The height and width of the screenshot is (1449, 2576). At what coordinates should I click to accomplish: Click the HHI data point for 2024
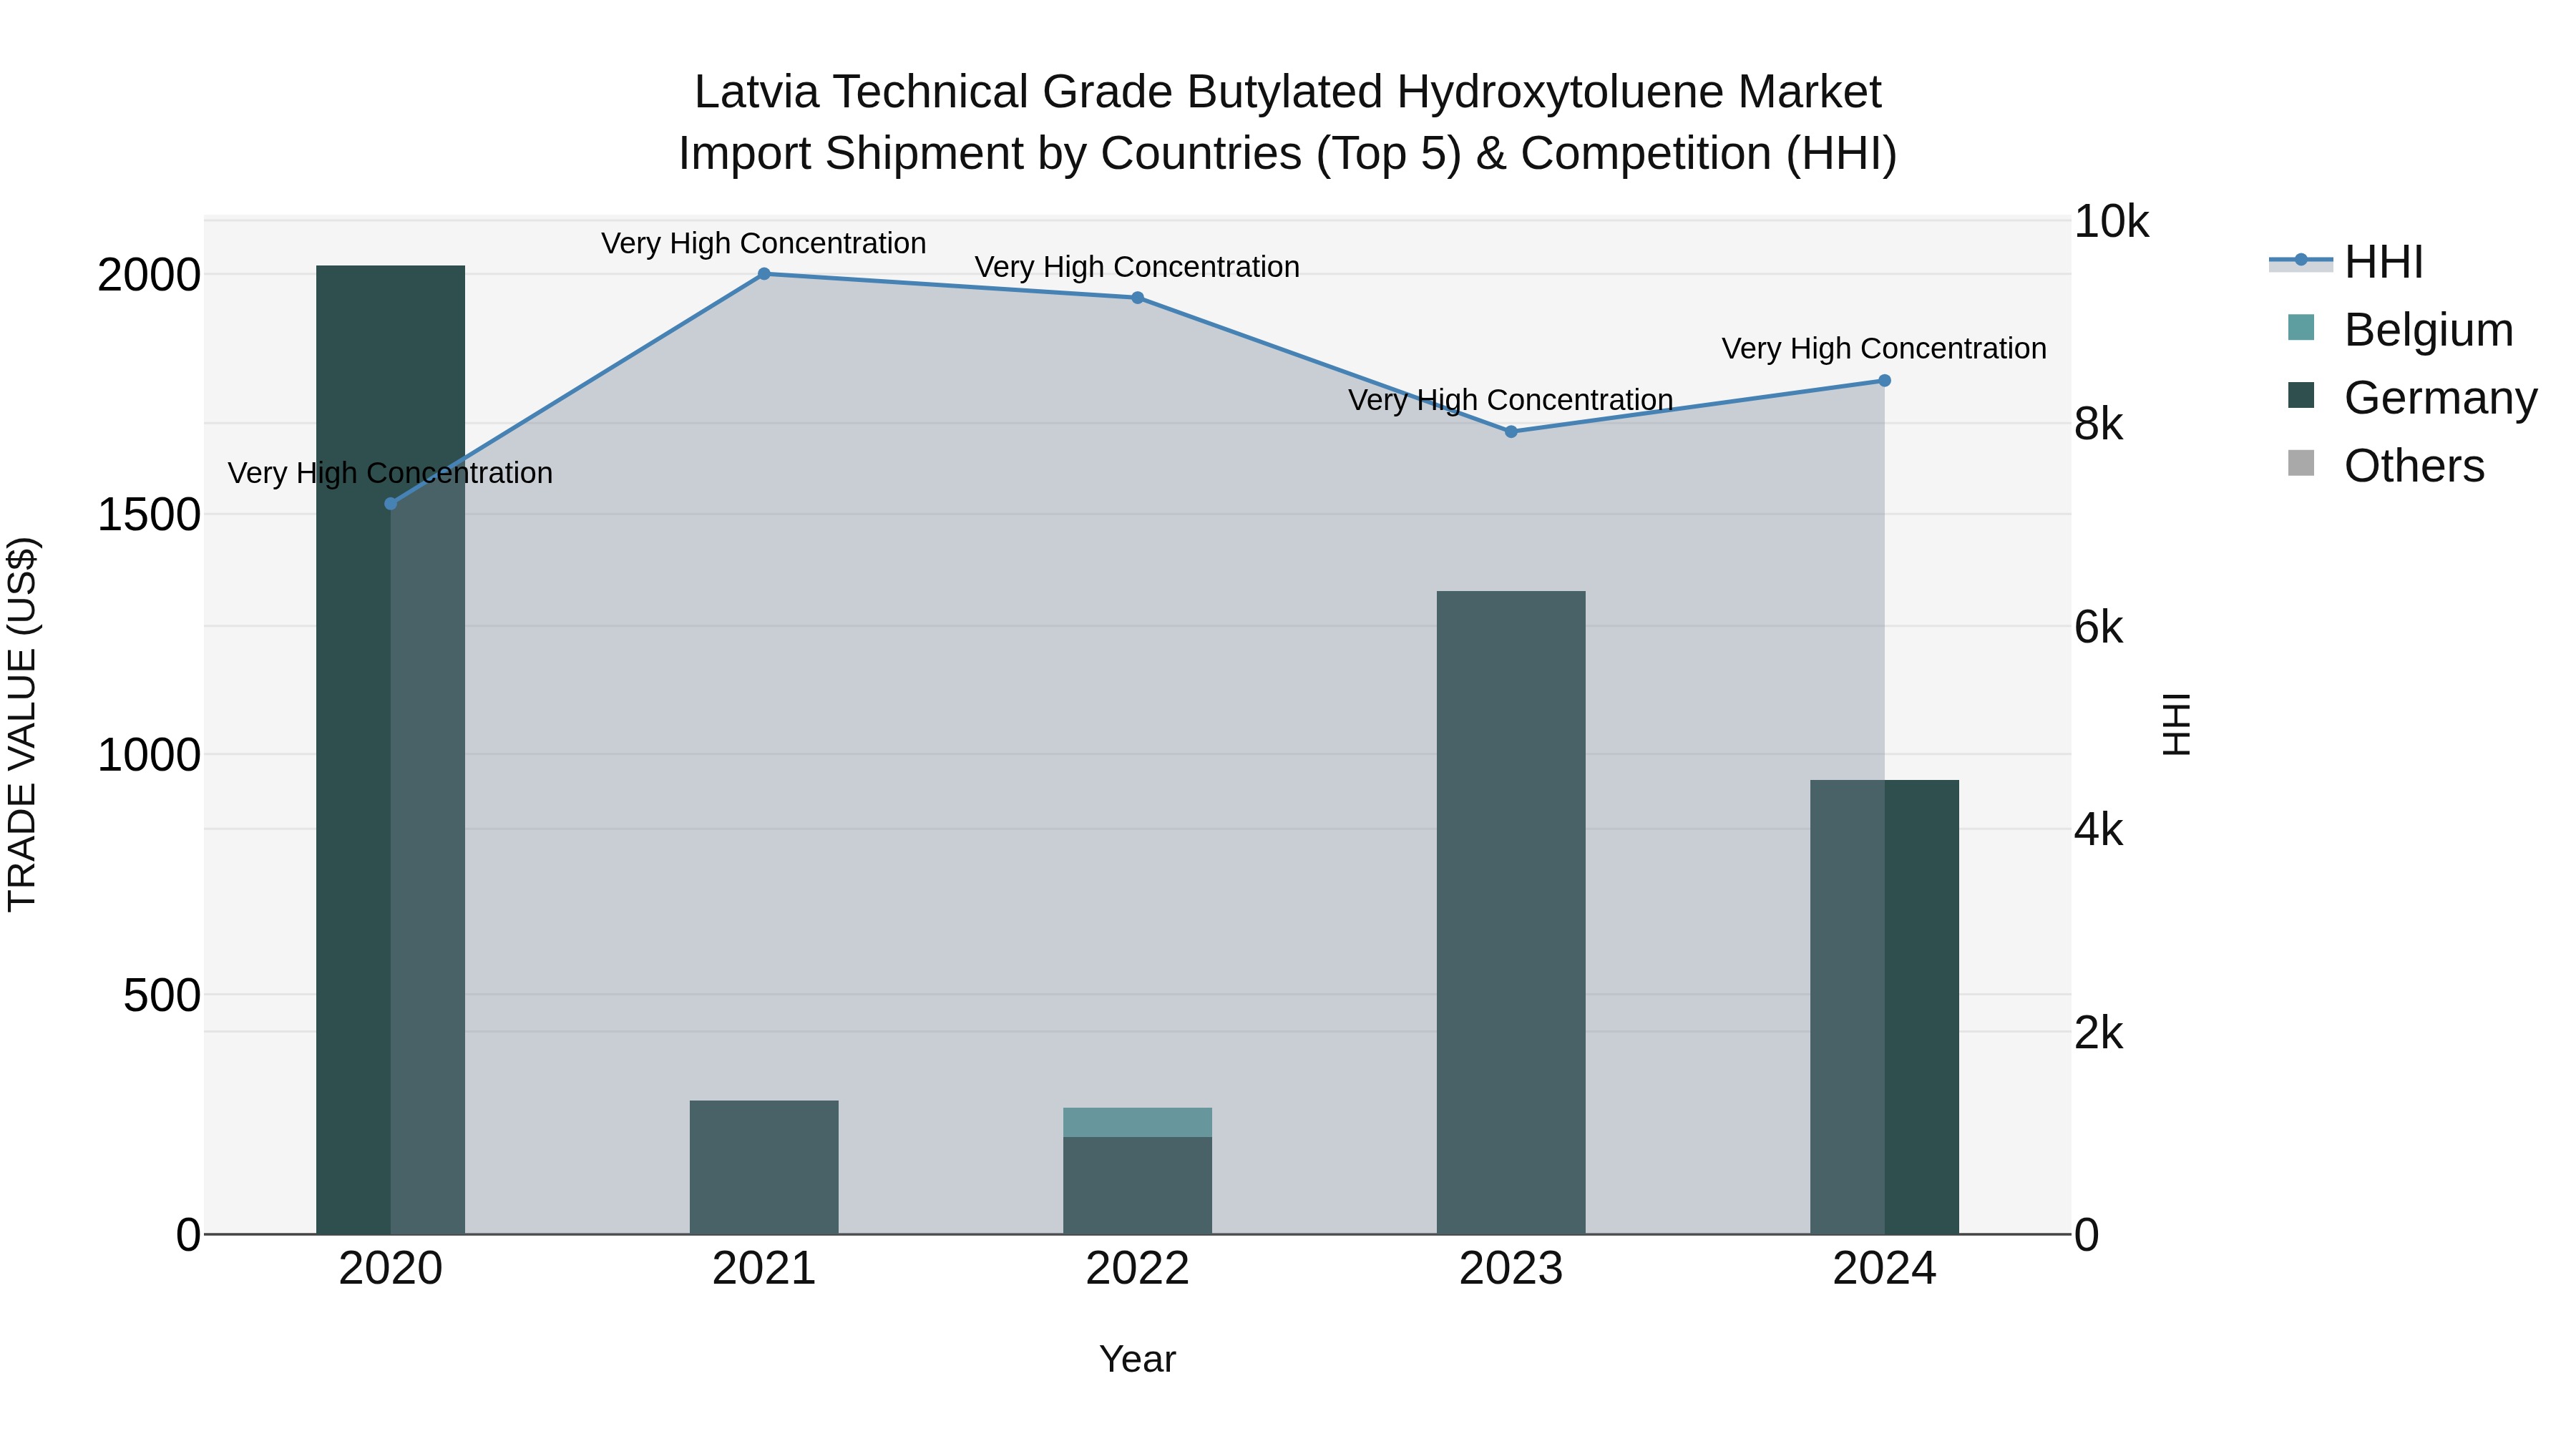coord(1884,381)
